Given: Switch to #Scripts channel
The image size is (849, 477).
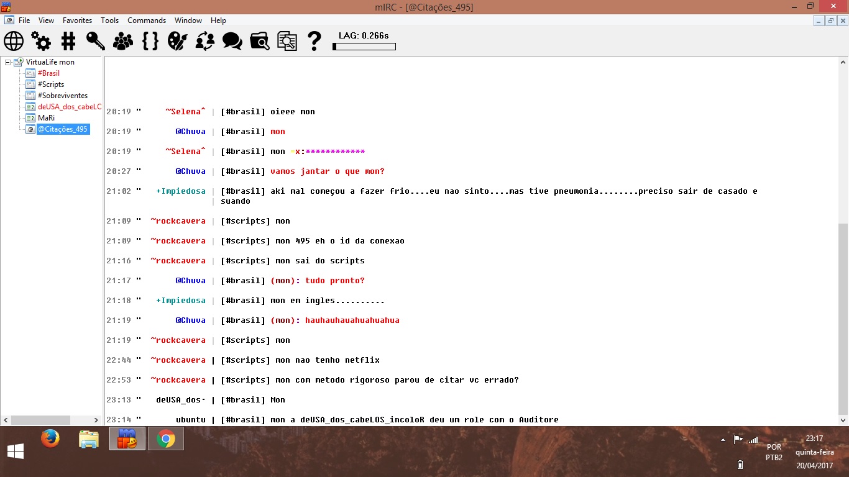Looking at the screenshot, I should click(50, 84).
